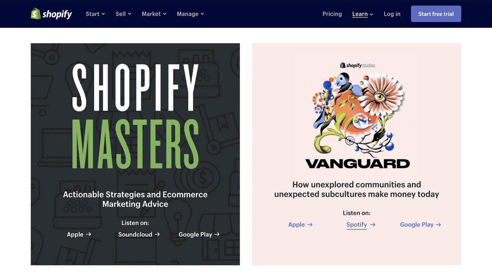Click arrow icon after Vanguard Google Play

[439, 224]
